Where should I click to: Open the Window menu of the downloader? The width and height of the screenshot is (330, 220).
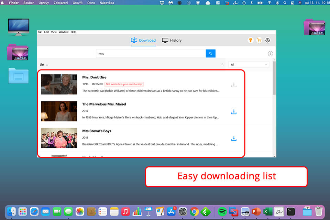[x=64, y=32]
